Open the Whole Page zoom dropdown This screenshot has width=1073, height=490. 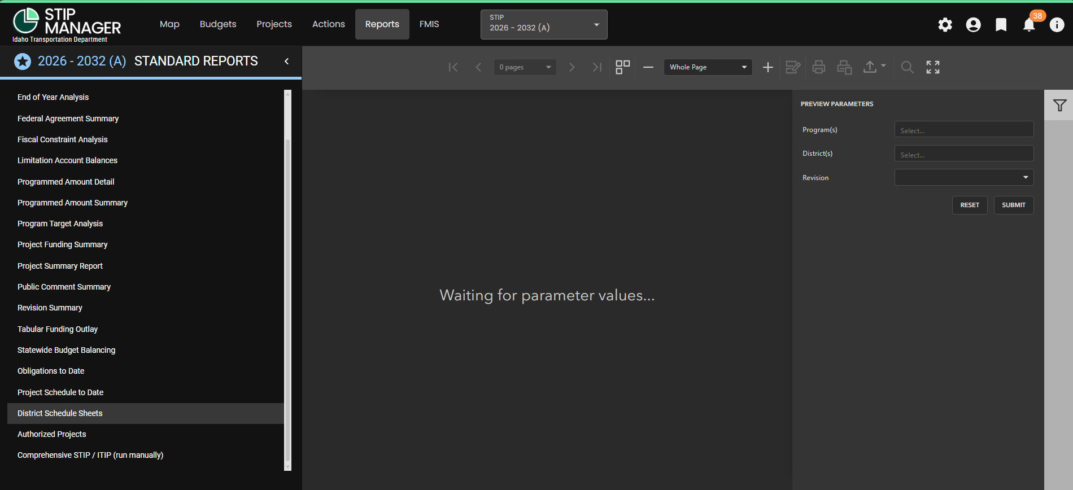tap(708, 67)
